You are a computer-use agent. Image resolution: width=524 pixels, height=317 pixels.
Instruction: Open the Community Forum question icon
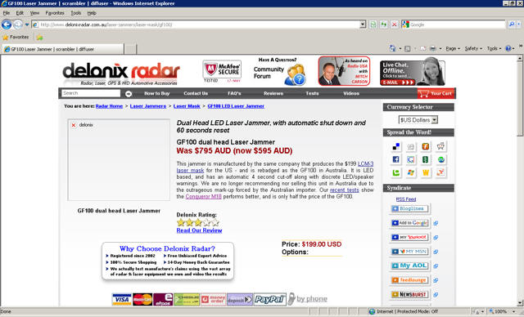tap(295, 75)
